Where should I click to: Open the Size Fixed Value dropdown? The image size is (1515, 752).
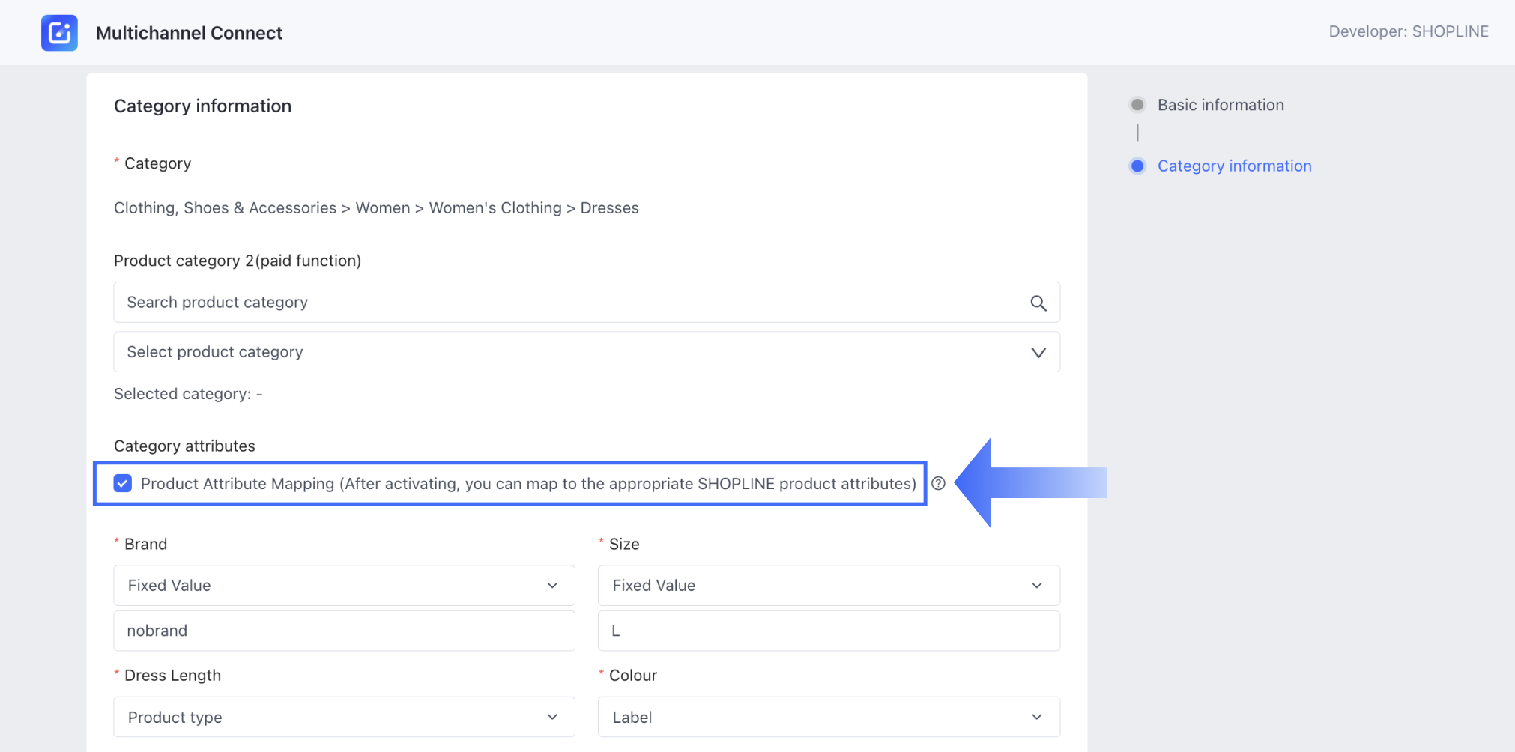pos(829,586)
